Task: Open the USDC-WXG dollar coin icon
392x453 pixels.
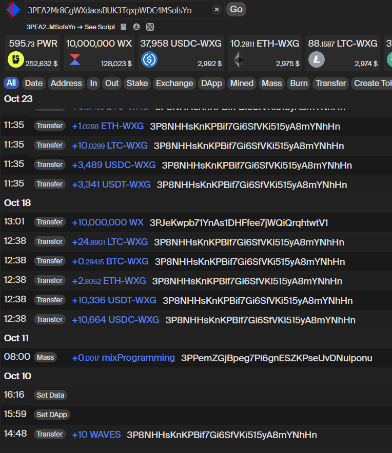Action: tap(149, 59)
